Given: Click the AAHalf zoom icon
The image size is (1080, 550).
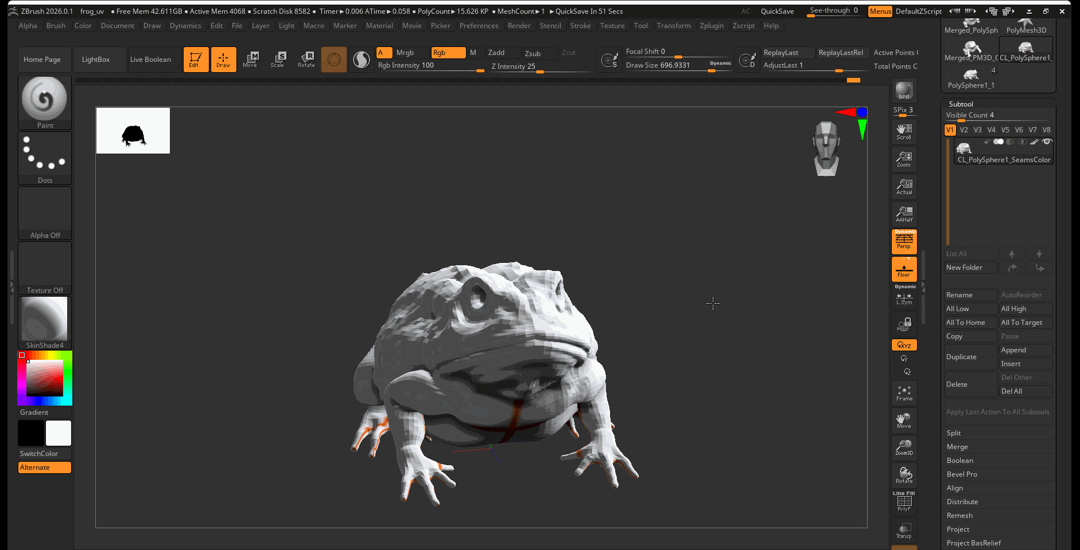Looking at the screenshot, I should tap(904, 214).
